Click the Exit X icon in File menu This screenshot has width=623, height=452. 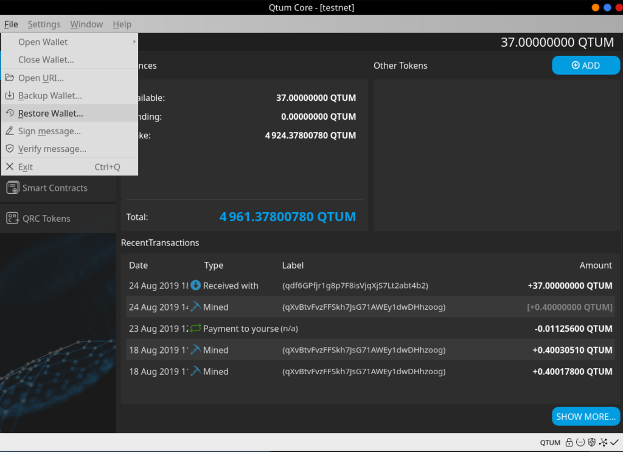pyautogui.click(x=10, y=166)
